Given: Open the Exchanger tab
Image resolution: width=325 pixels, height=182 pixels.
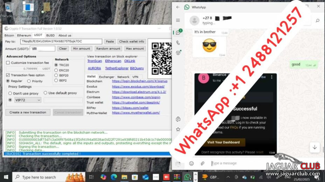Looking at the screenshot, I should pos(106,77).
